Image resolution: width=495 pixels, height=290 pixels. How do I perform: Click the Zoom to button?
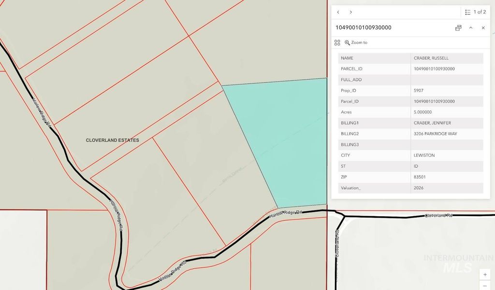point(356,42)
